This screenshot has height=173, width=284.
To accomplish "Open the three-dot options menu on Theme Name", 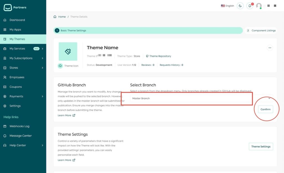I will (270, 48).
